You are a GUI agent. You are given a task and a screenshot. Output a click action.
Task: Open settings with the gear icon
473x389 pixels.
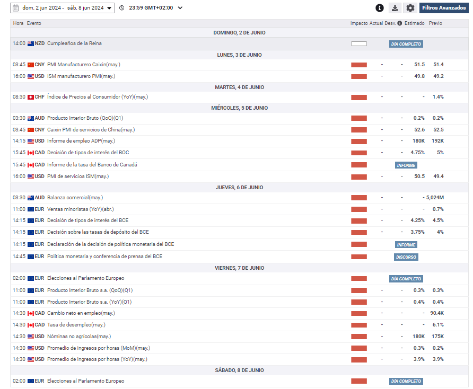pyautogui.click(x=410, y=8)
